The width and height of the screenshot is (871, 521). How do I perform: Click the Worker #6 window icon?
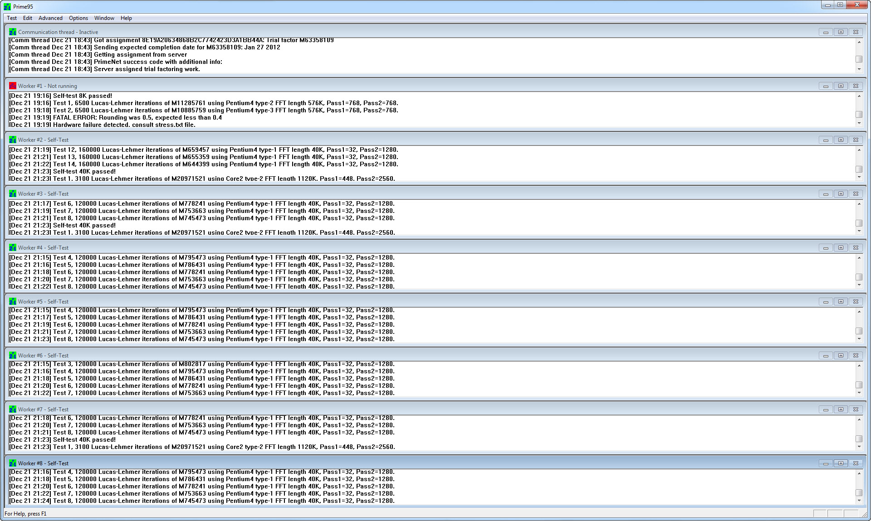tap(13, 355)
